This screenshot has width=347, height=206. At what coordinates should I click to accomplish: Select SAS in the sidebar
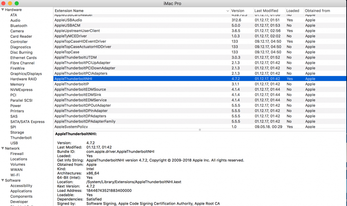point(14,116)
